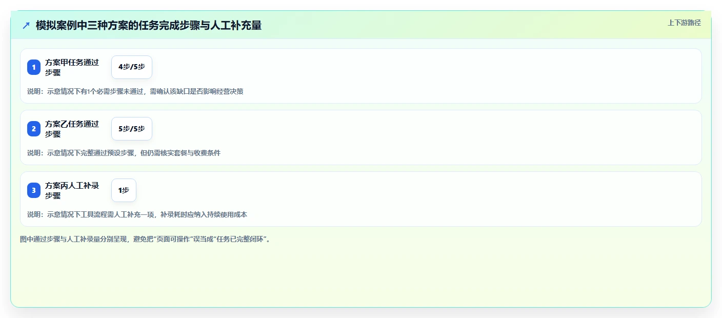The image size is (722, 318).
Task: Click the numbered badge 3 for 方案丙
Action: [34, 190]
